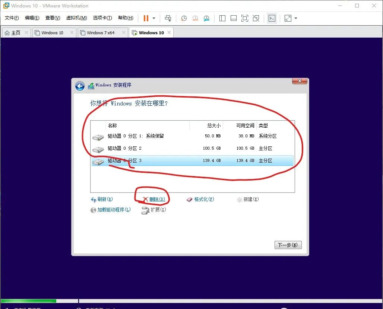Viewport: 383px width, 309px height.
Task: Send Ctrl+Alt+Del to the guest
Action: coord(168,18)
